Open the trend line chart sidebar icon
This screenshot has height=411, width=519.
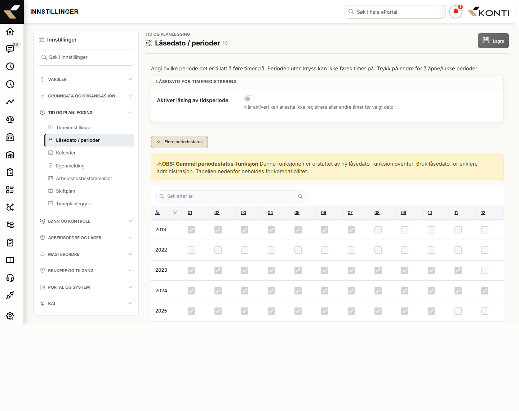[x=10, y=102]
